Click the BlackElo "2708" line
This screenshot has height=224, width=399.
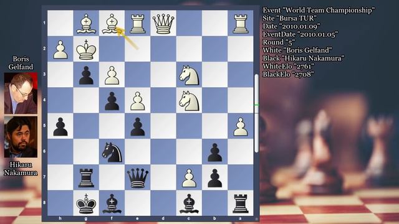coord(288,74)
